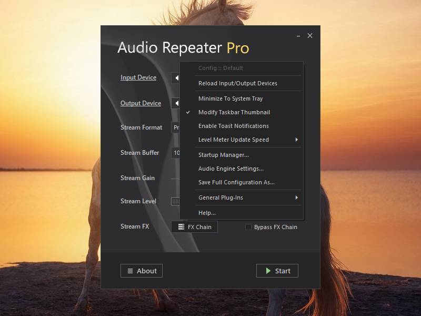Click the Stream Format label
Screen dimensions: 421x316
point(141,127)
